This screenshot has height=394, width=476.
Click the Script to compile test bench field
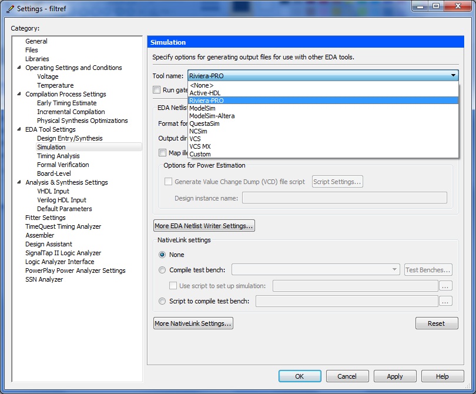347,301
